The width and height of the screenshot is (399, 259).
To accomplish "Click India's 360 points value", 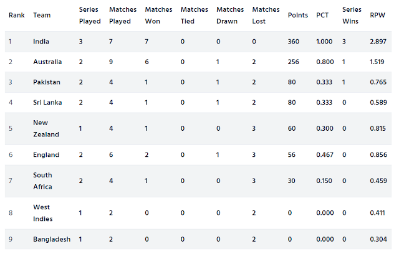I will point(294,42).
